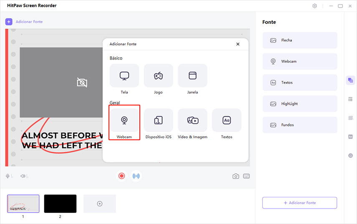Select scene thumbnail 1
This screenshot has height=224, width=357.
[x=23, y=204]
